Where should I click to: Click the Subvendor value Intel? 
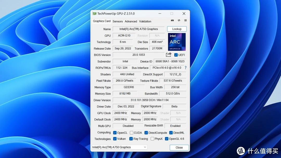click(x=125, y=61)
